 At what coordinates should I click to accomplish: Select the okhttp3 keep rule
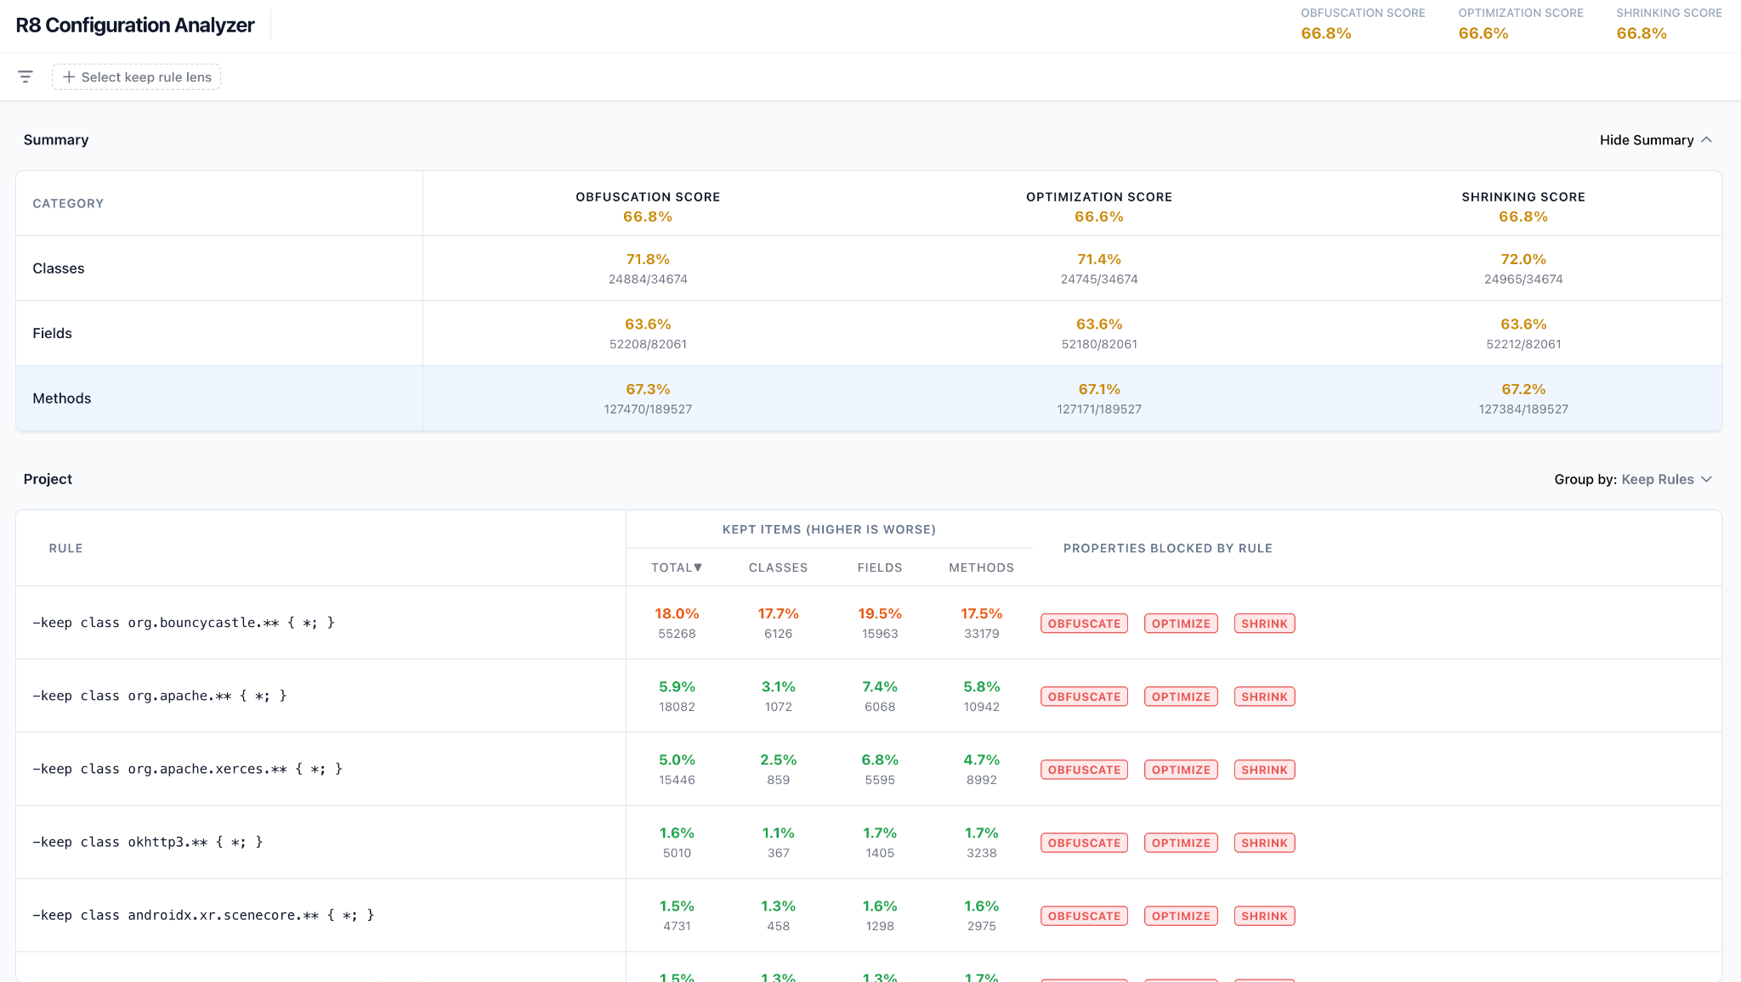(x=148, y=842)
